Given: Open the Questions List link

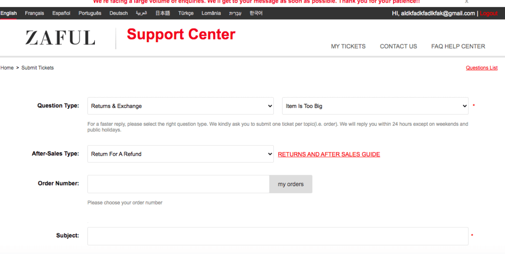Looking at the screenshot, I should 481,68.
